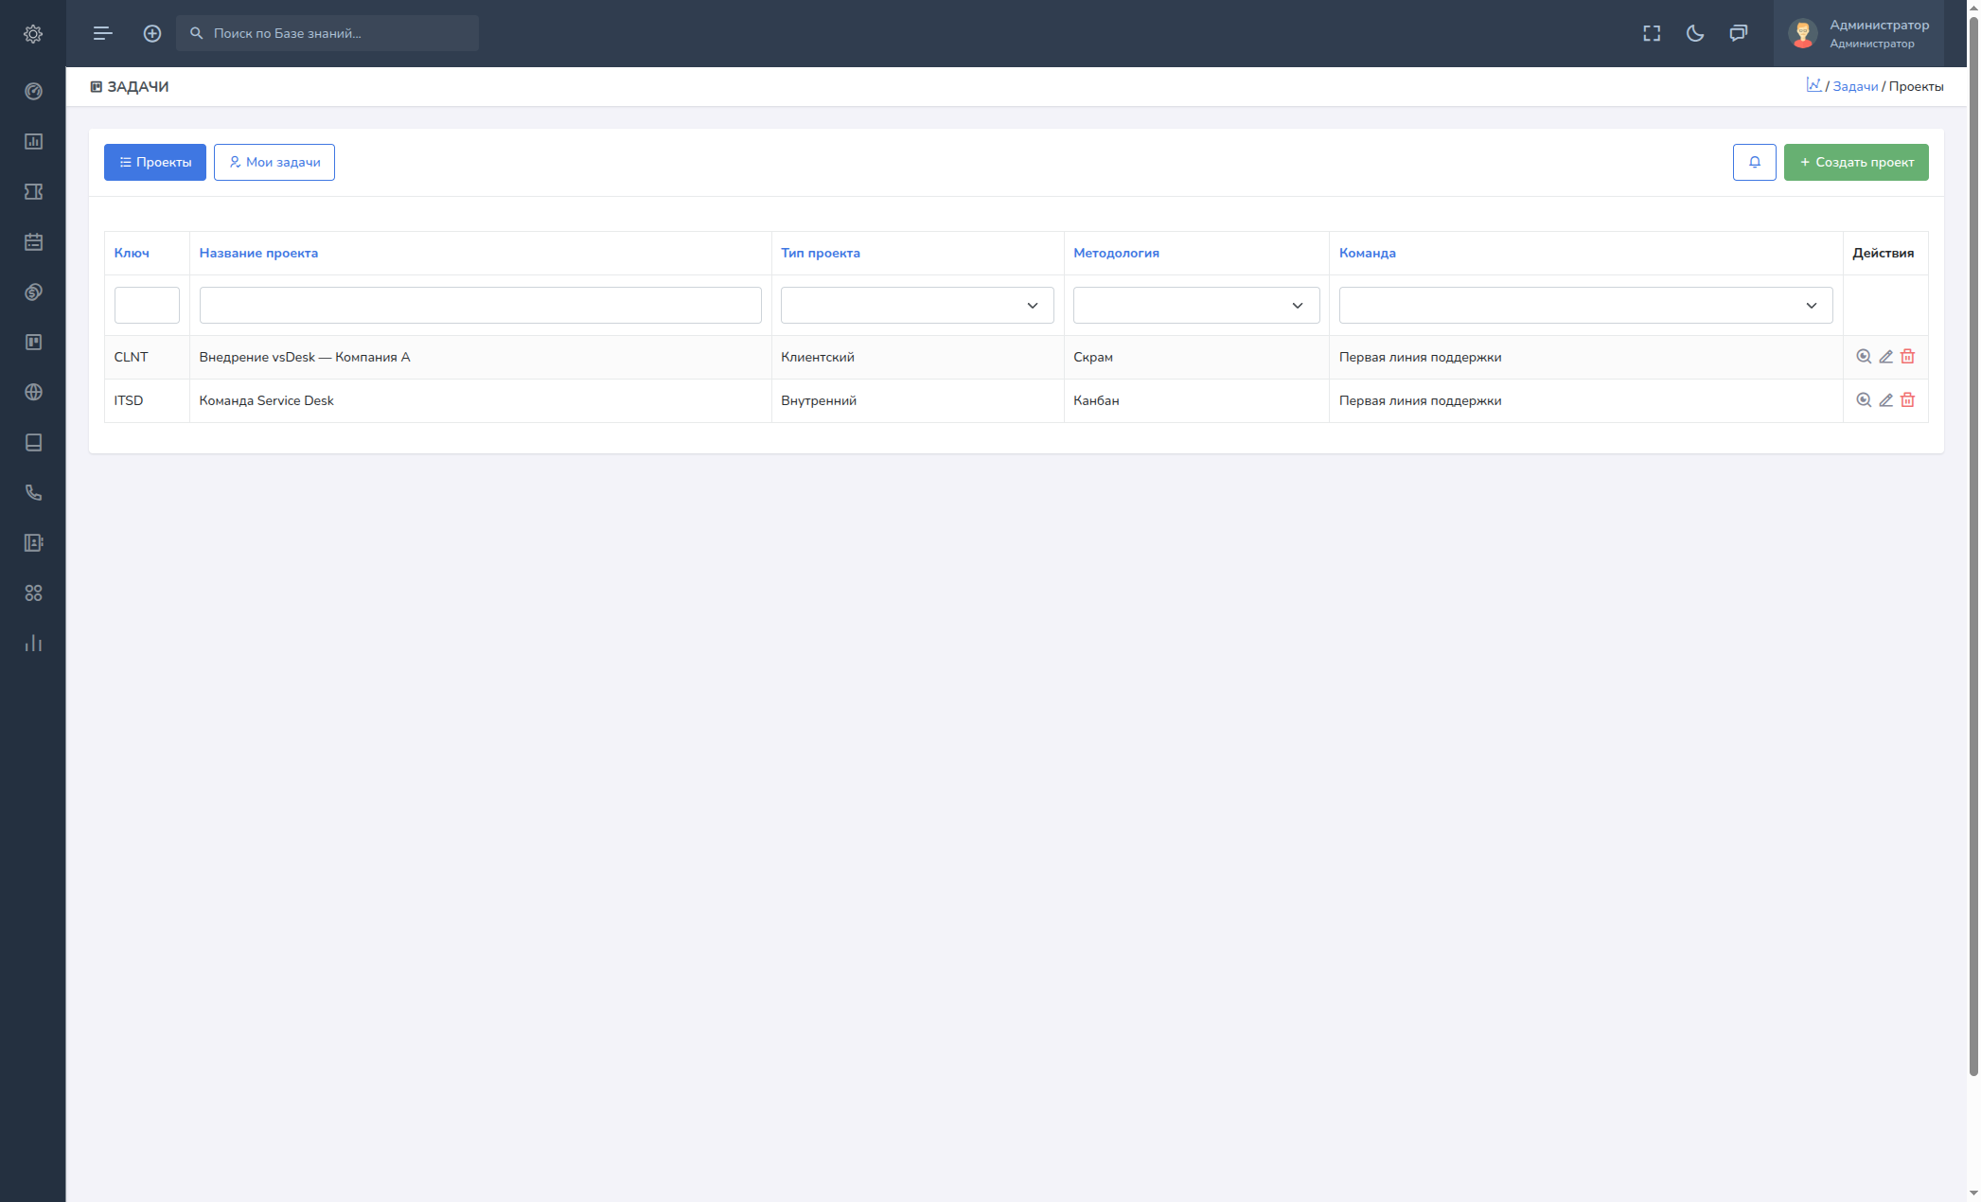Sort by Методология column header
This screenshot has width=1981, height=1202.
pyautogui.click(x=1116, y=253)
